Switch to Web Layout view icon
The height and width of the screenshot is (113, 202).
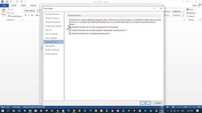pyautogui.click(x=173, y=107)
